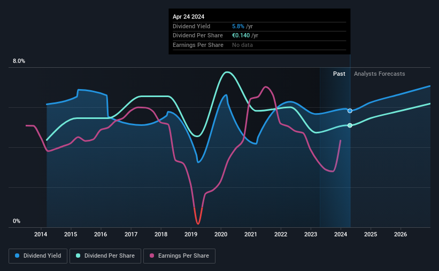
Task: Click the teal Dividend Per Share legend dot
Action: pos(78,256)
